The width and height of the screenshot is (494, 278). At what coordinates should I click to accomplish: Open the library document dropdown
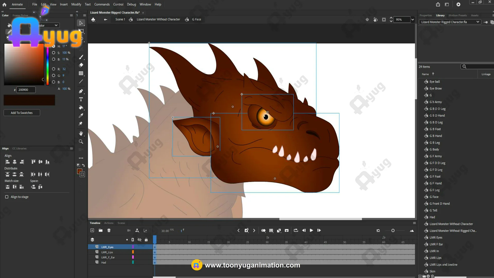478,22
